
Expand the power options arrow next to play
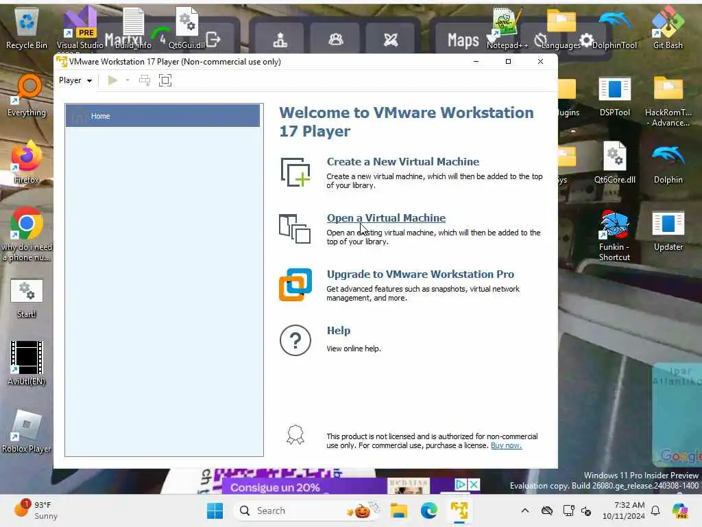pyautogui.click(x=128, y=80)
